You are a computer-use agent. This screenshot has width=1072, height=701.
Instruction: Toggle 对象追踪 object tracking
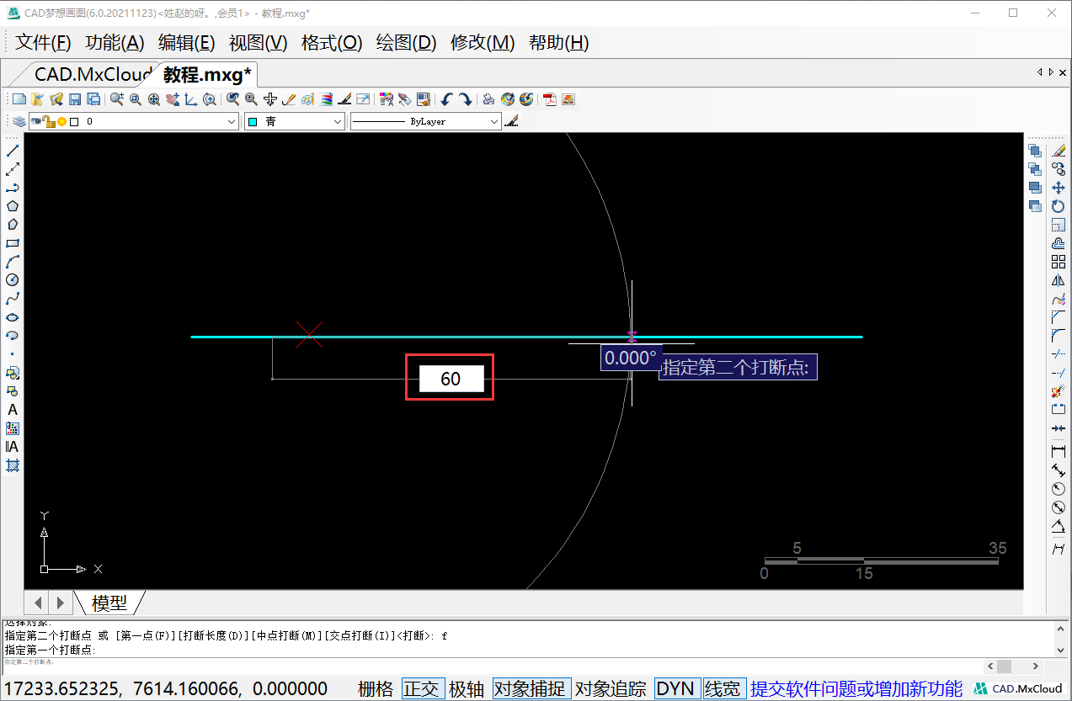click(611, 688)
